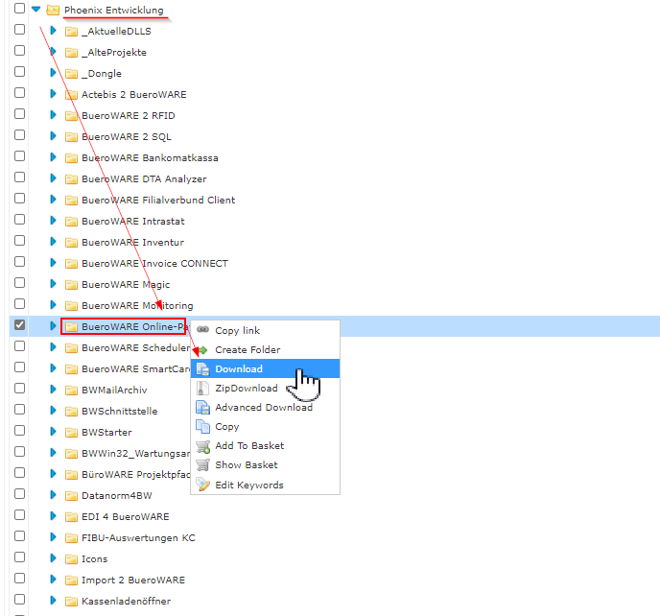Click the _AktuelleDLLS folder icon
This screenshot has width=660, height=616.
(x=72, y=31)
